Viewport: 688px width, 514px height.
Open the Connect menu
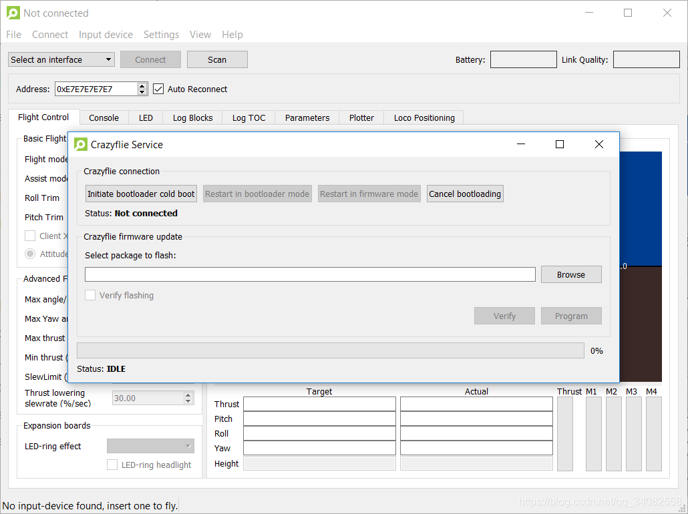[50, 35]
